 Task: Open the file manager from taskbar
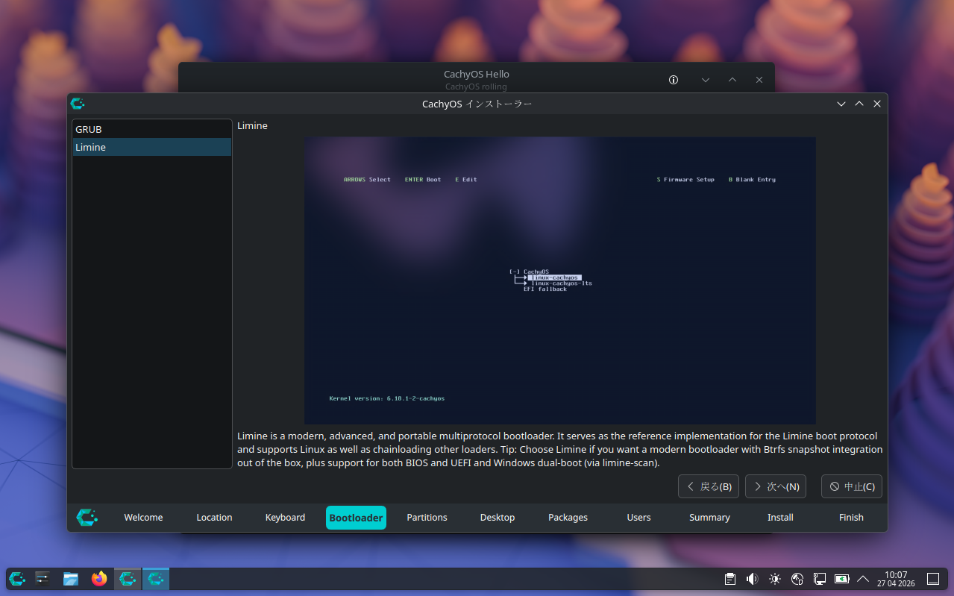71,579
